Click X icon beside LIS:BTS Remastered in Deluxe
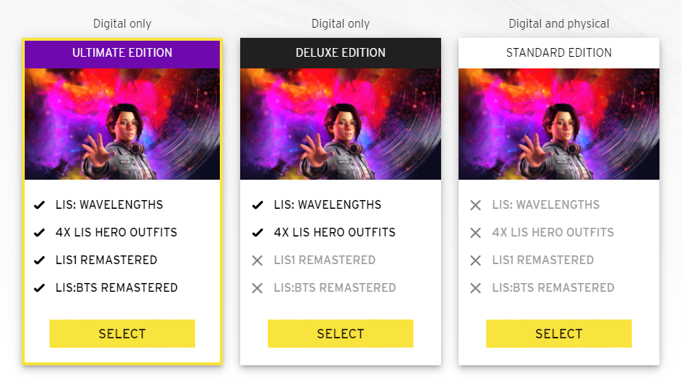The image size is (682, 382). [x=257, y=288]
